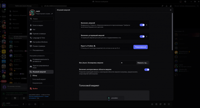The width and height of the screenshot is (200, 108).
Task: Open the dropdown arrow beside the headphones
Action: pos(32,104)
